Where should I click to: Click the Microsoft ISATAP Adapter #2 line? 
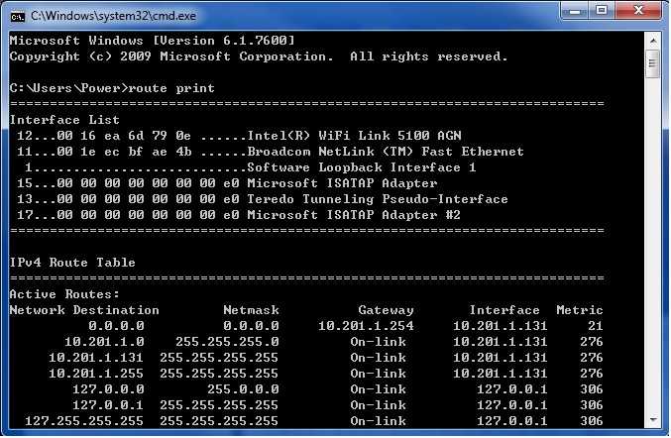coord(351,215)
